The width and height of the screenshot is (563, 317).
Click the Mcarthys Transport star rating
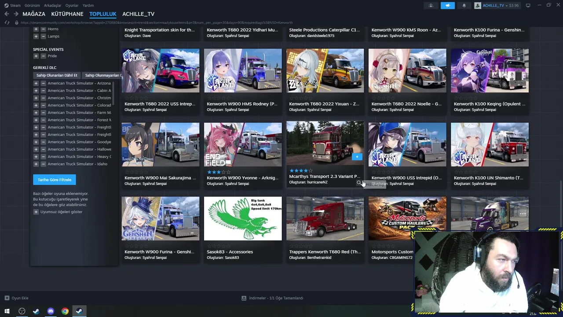point(301,170)
